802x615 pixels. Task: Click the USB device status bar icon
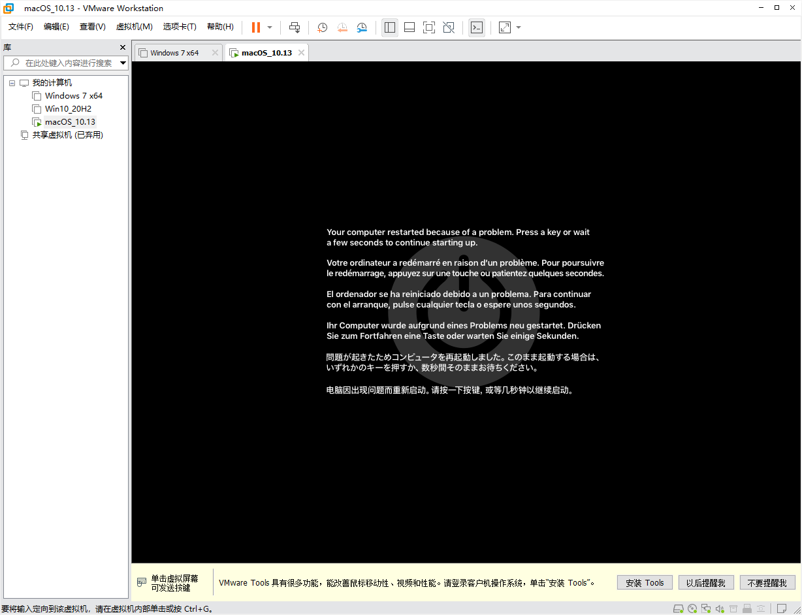tap(747, 608)
